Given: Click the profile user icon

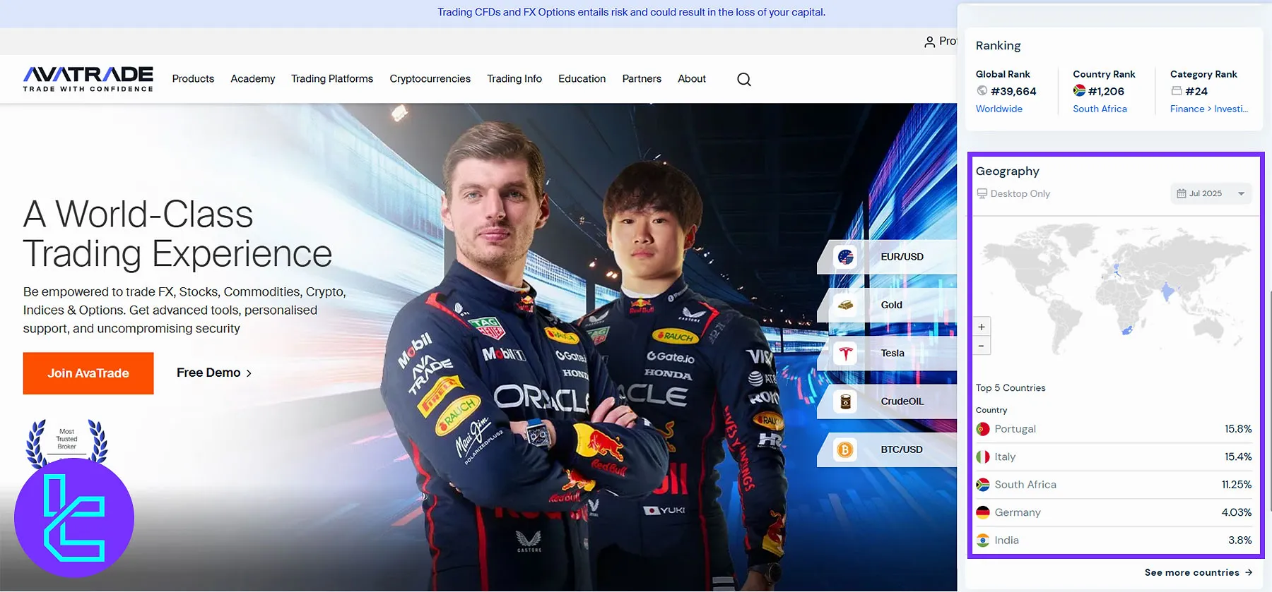Looking at the screenshot, I should [929, 42].
